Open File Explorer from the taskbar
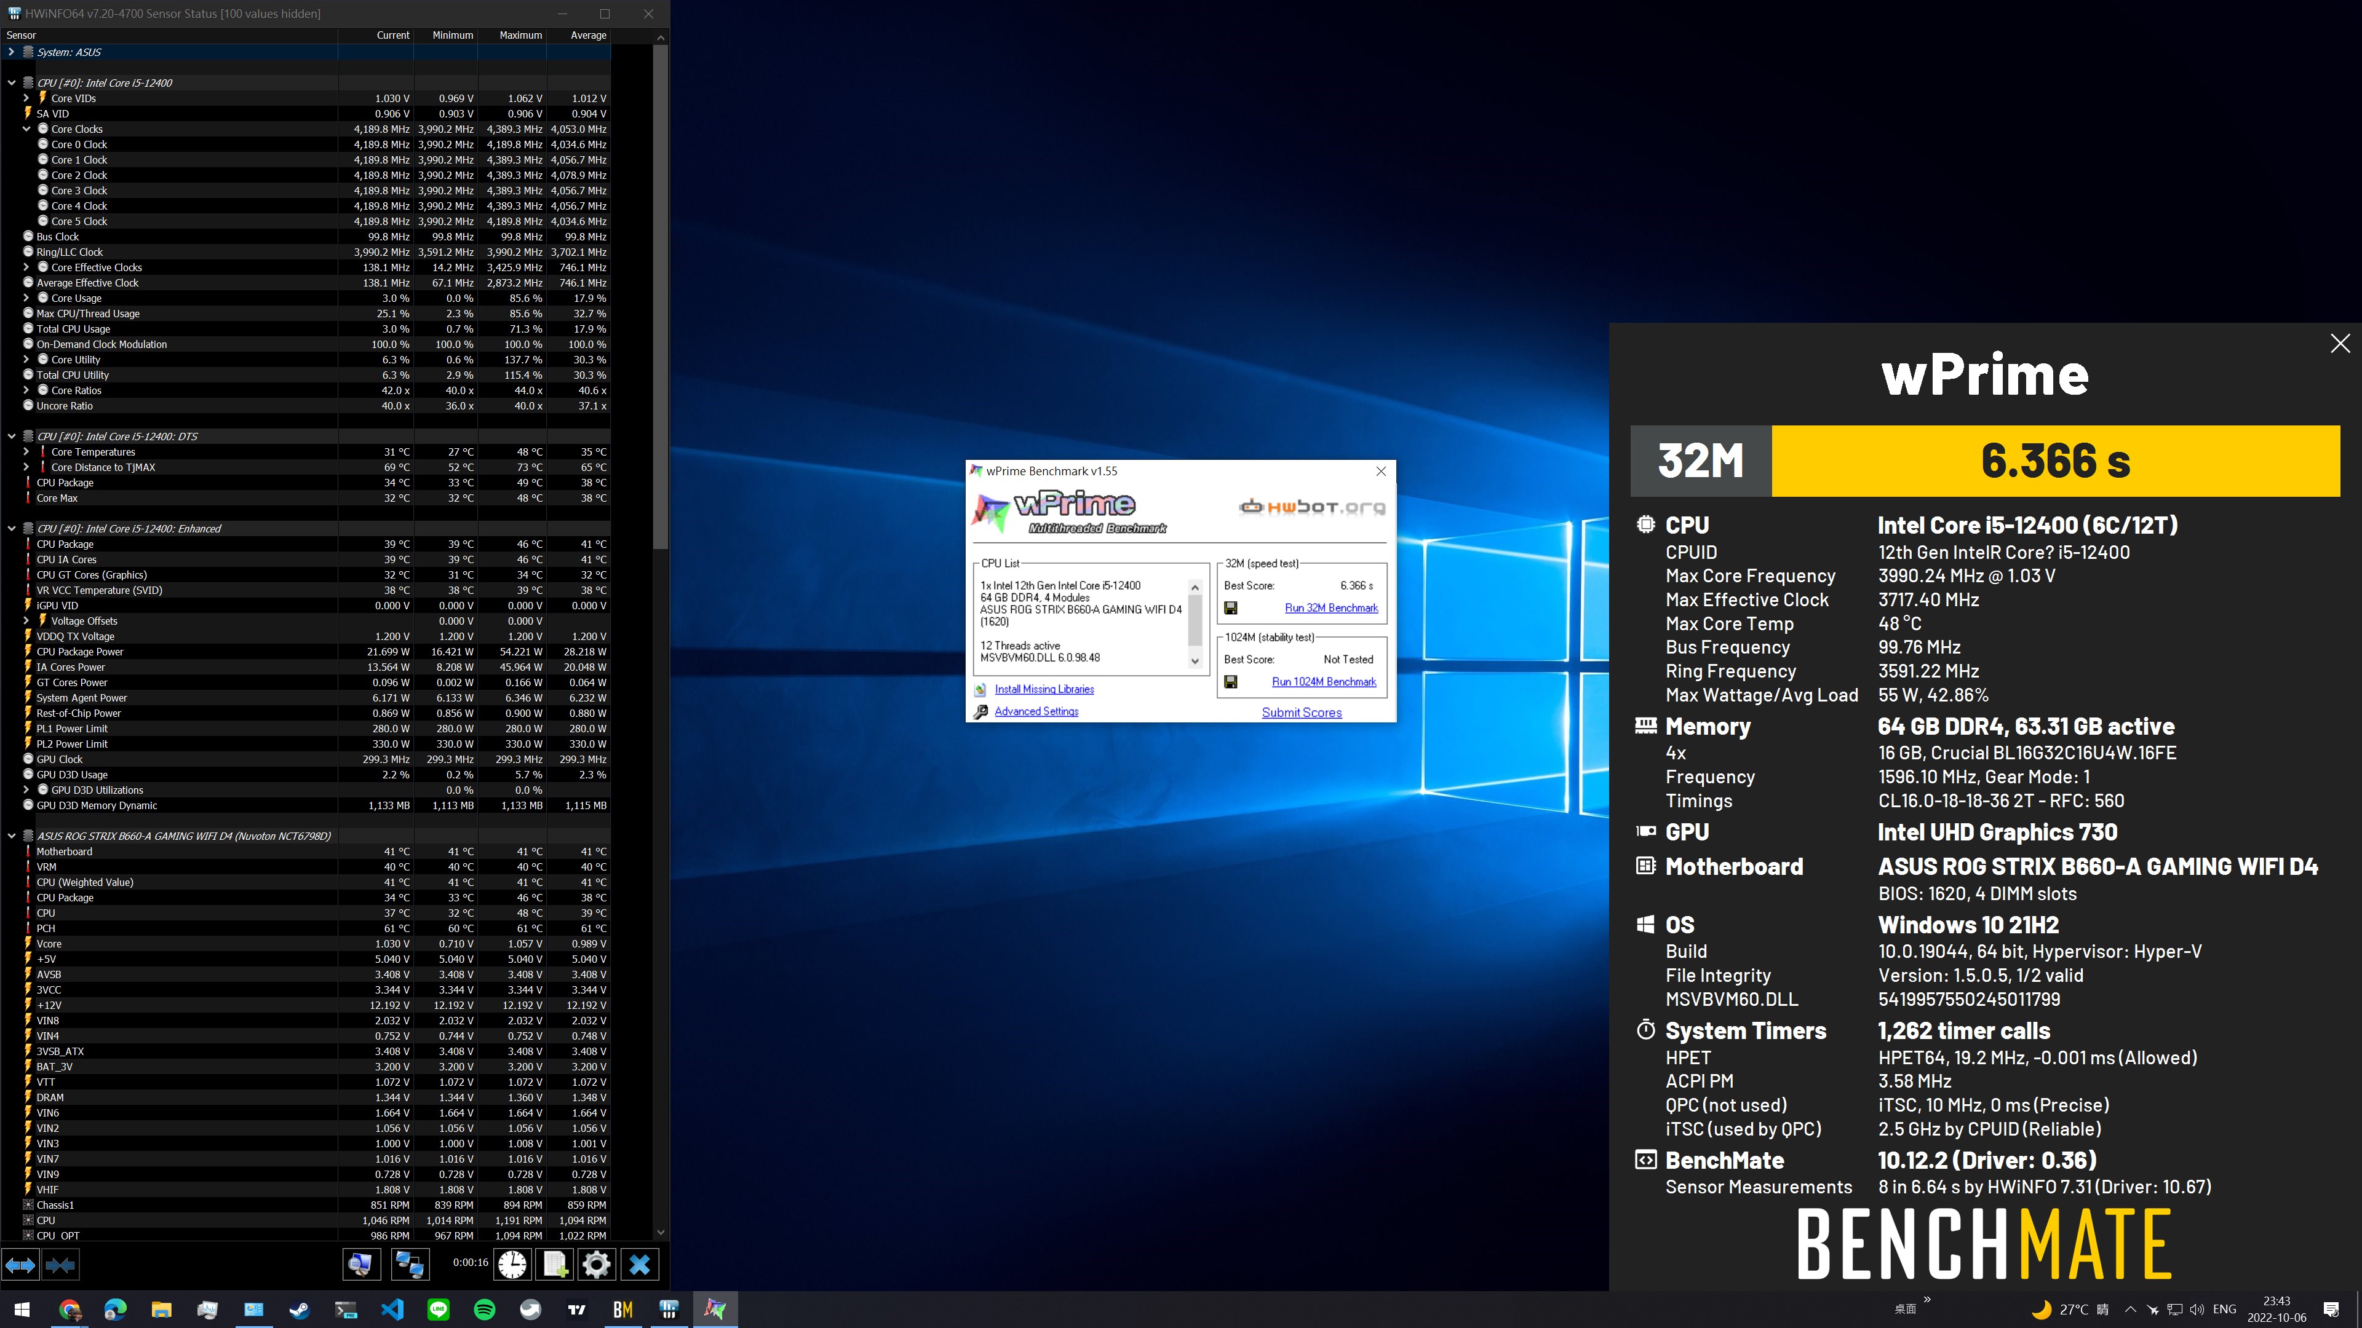Screen dimensions: 2362x1328 coord(161,1310)
